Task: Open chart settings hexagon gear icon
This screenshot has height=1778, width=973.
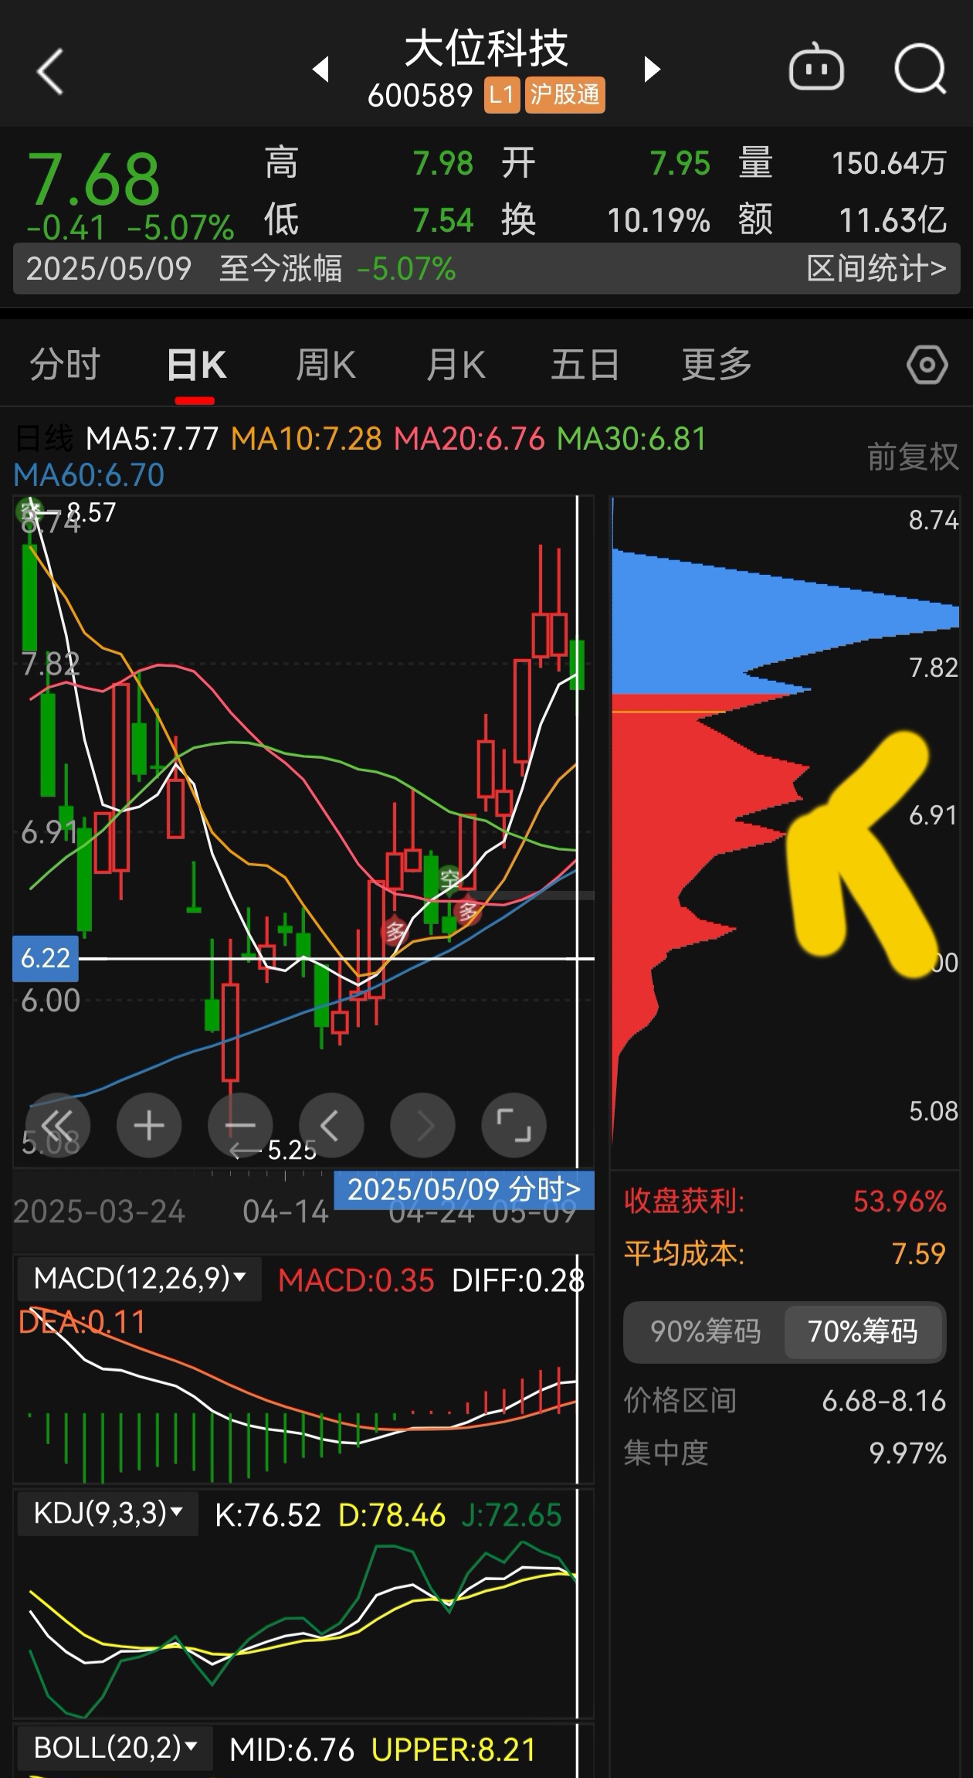Action: point(927,365)
